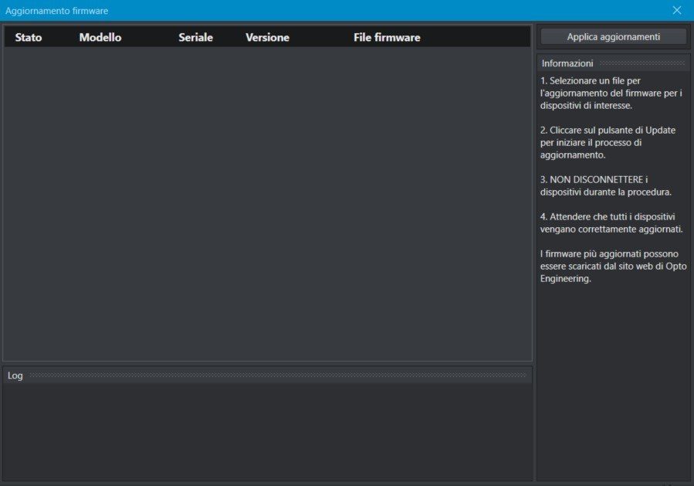694x486 pixels.
Task: Select the Seriale column header
Action: point(195,37)
